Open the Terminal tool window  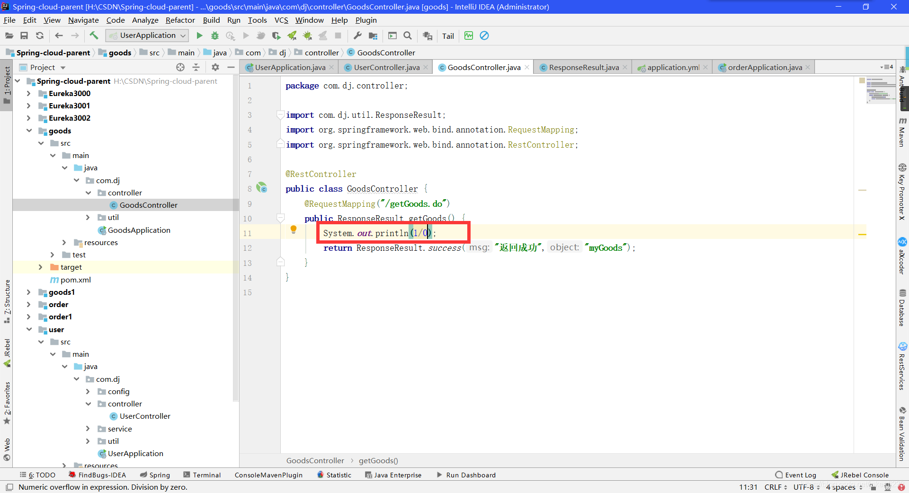(x=202, y=475)
